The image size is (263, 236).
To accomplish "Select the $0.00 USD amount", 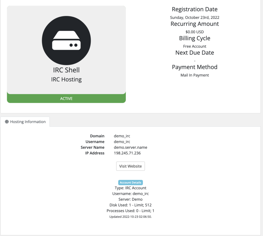I will [x=195, y=32].
